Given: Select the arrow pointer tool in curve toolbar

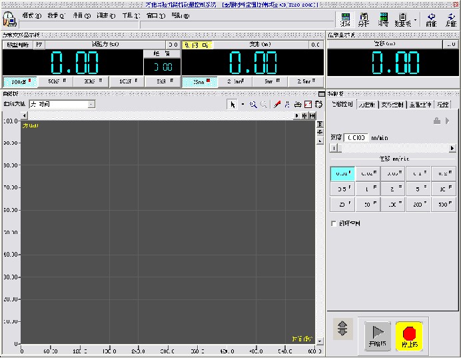Looking at the screenshot, I should pyautogui.click(x=232, y=105).
